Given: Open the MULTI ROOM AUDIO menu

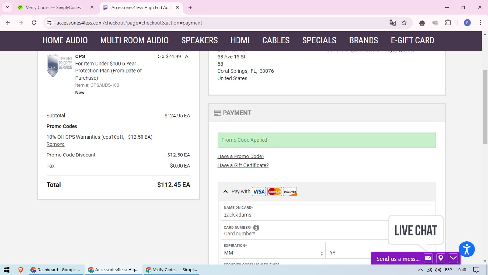Looking at the screenshot, I should (134, 40).
